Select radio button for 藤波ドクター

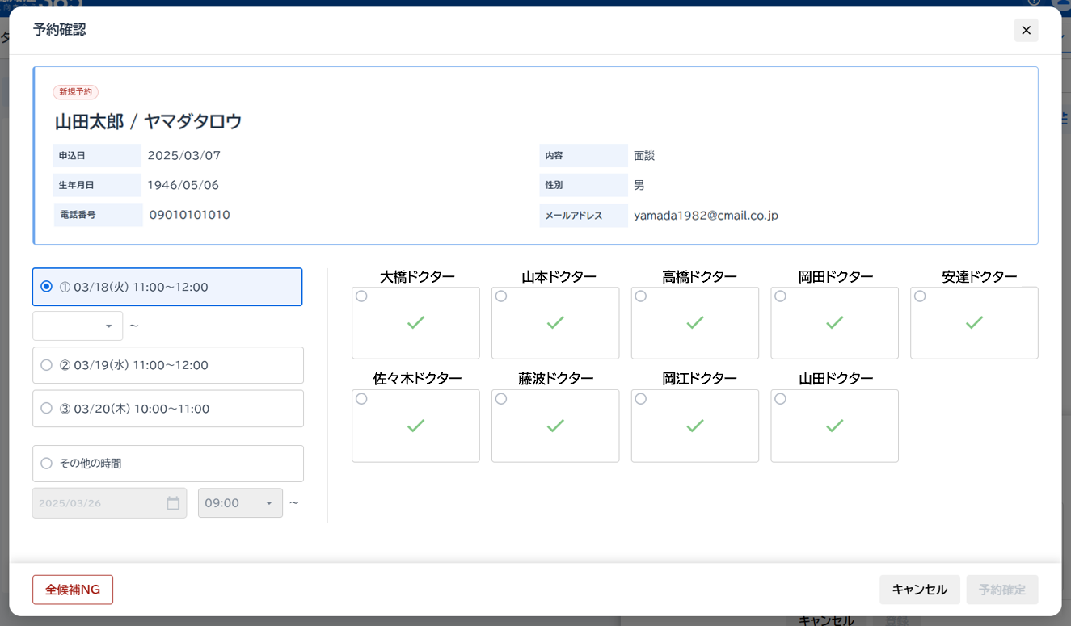(x=501, y=399)
